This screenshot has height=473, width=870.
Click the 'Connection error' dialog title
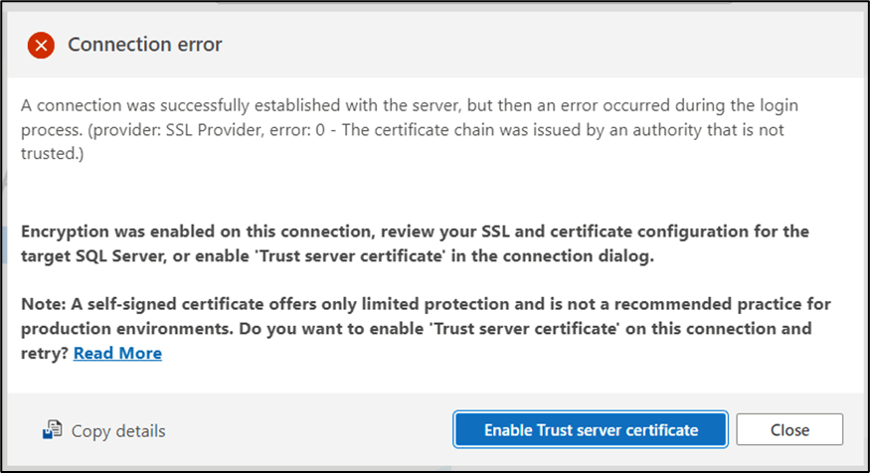(145, 45)
